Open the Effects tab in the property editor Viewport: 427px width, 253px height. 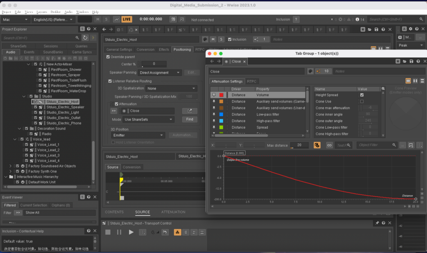164,50
